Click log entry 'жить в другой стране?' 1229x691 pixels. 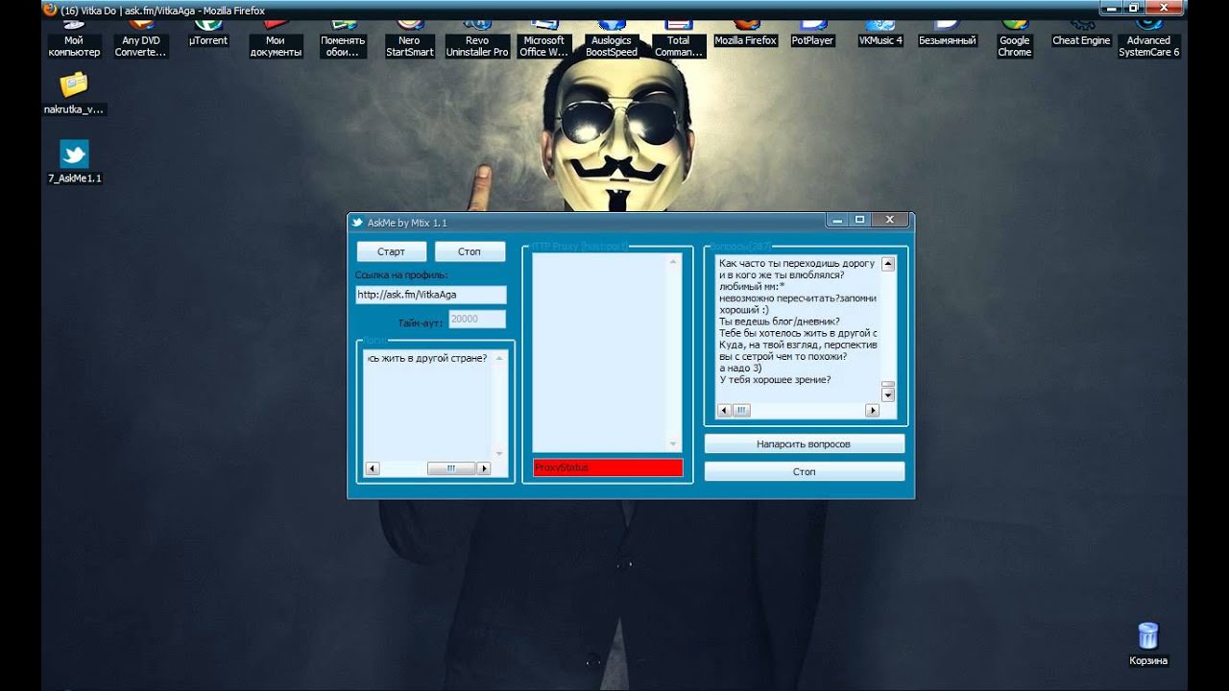tap(427, 358)
